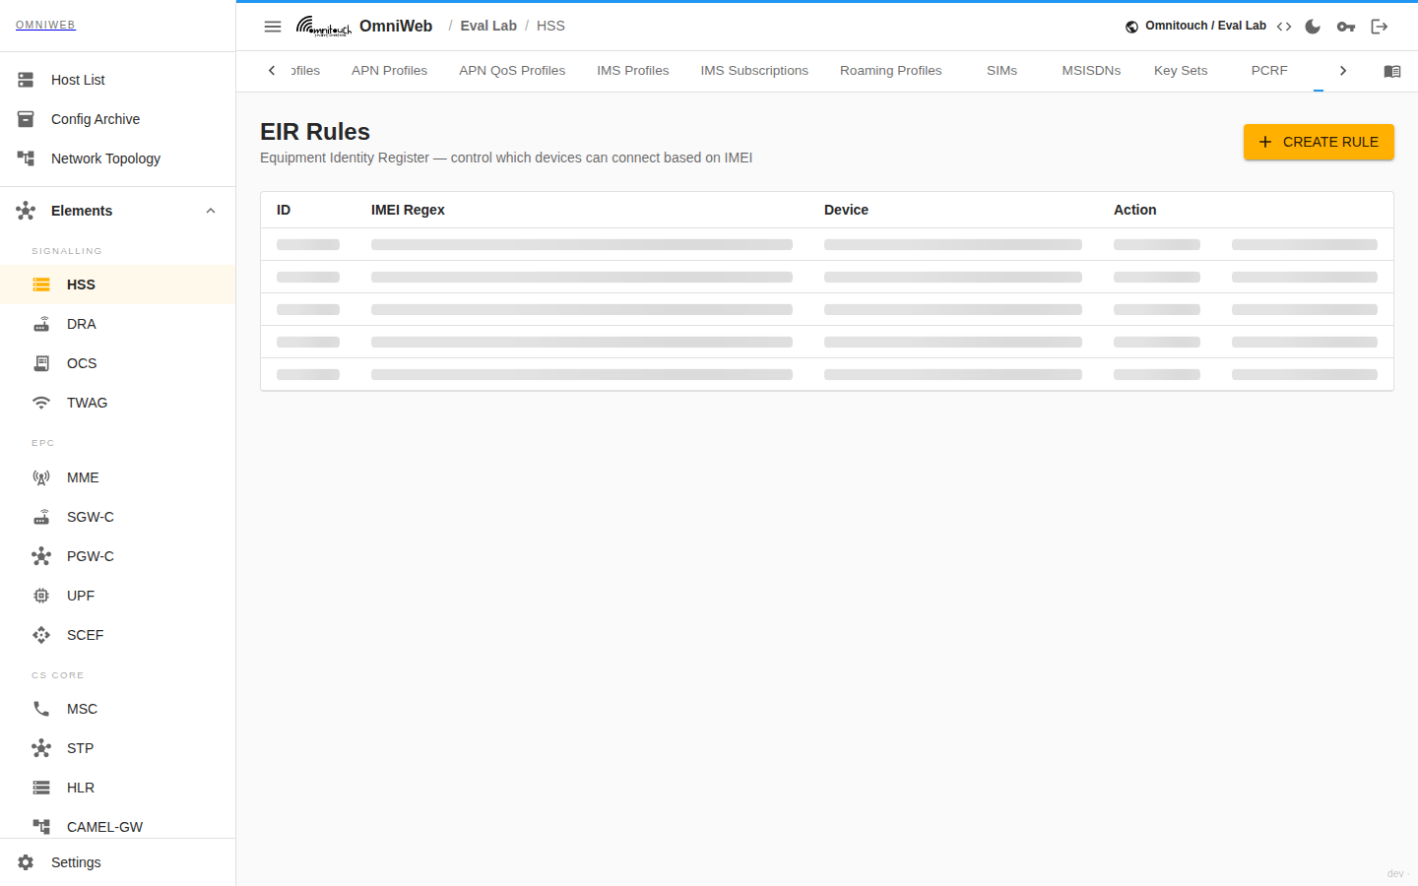This screenshot has width=1418, height=886.
Task: Click Eval Lab breadcrumb link
Action: coord(488,27)
